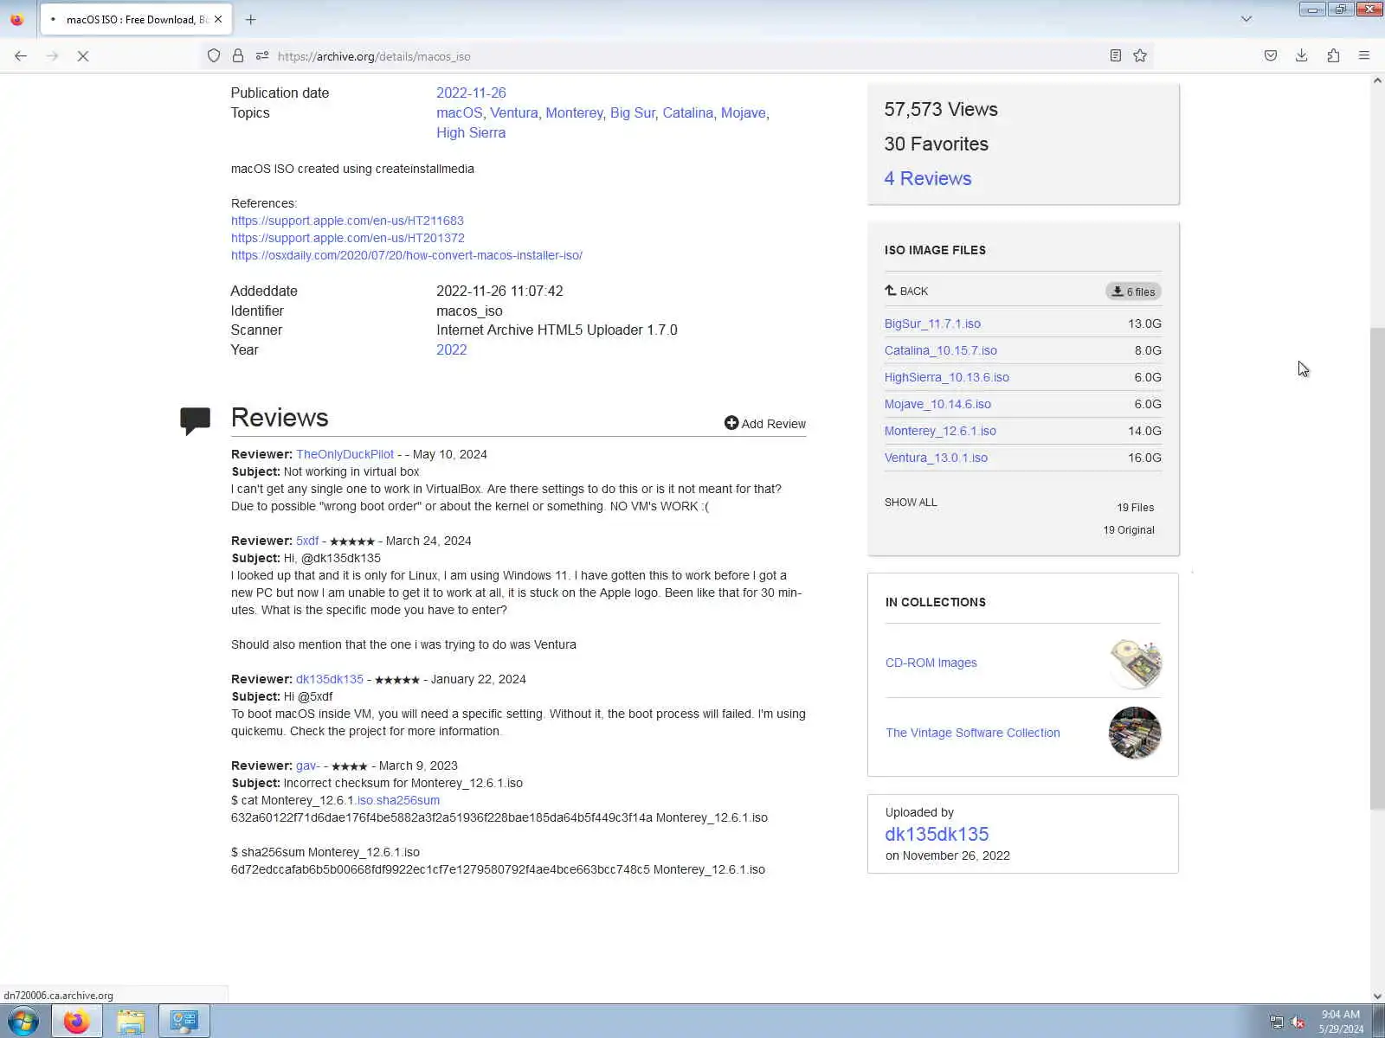
Task: Click scrollbar down arrow
Action: pos(1377,996)
